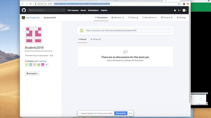Open Pull requests in header
Viewport: 211px width, 118px height.
coord(73,10)
